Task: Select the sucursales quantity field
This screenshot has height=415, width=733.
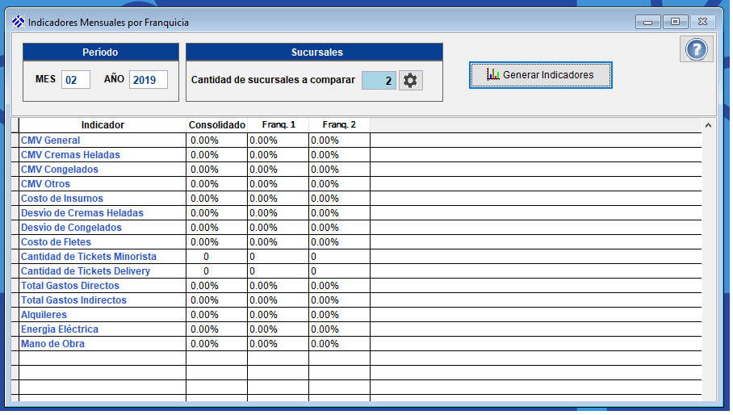Action: point(379,81)
